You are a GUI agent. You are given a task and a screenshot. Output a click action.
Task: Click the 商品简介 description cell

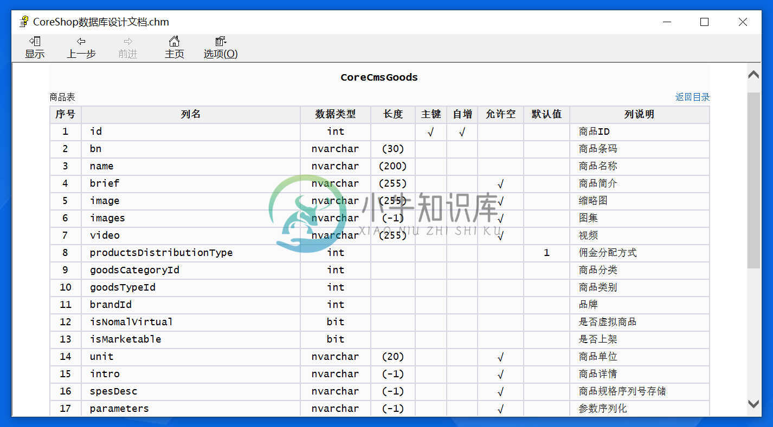click(639, 183)
